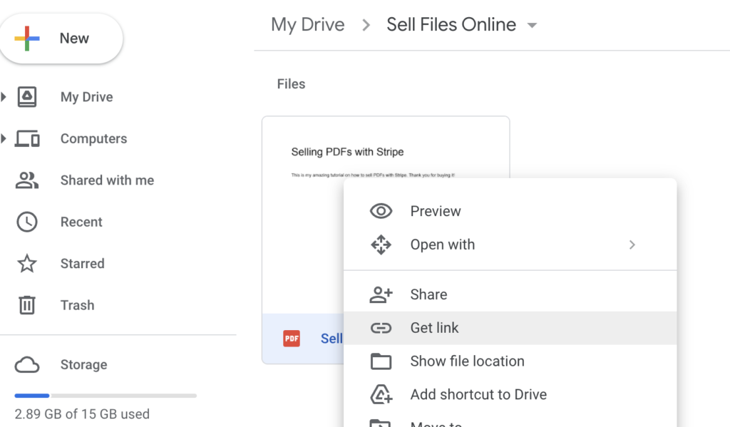The height and width of the screenshot is (427, 730).
Task: Click the Trash bin icon
Action: point(27,305)
